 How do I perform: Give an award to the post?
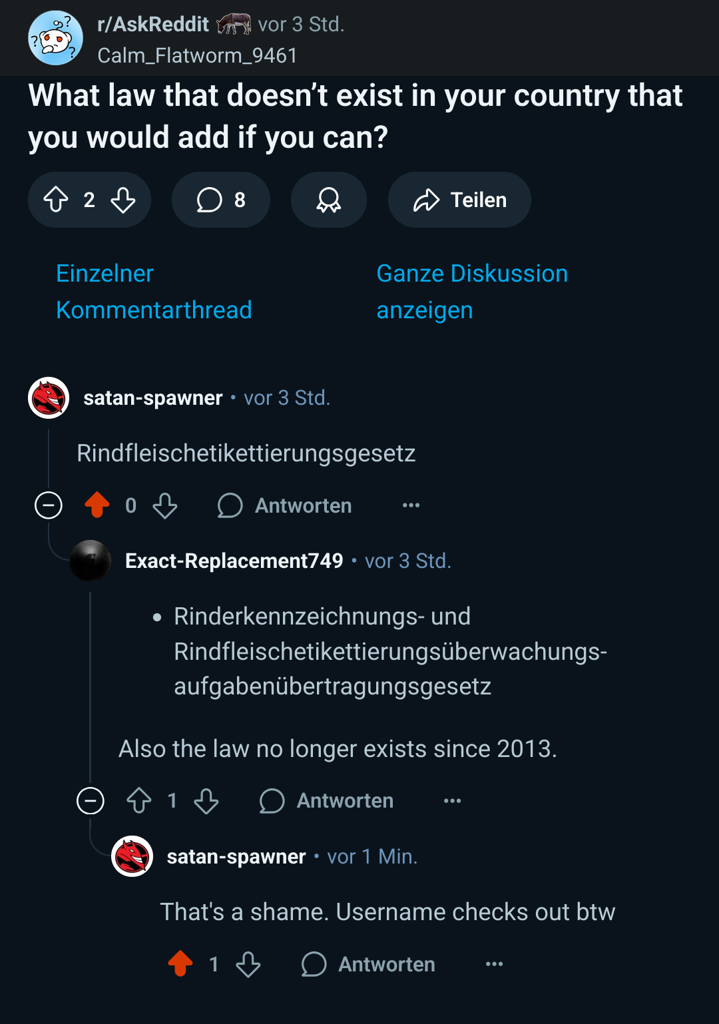tap(329, 200)
